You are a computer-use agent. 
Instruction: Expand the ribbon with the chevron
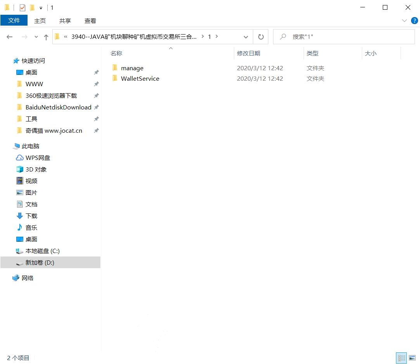pos(404,21)
